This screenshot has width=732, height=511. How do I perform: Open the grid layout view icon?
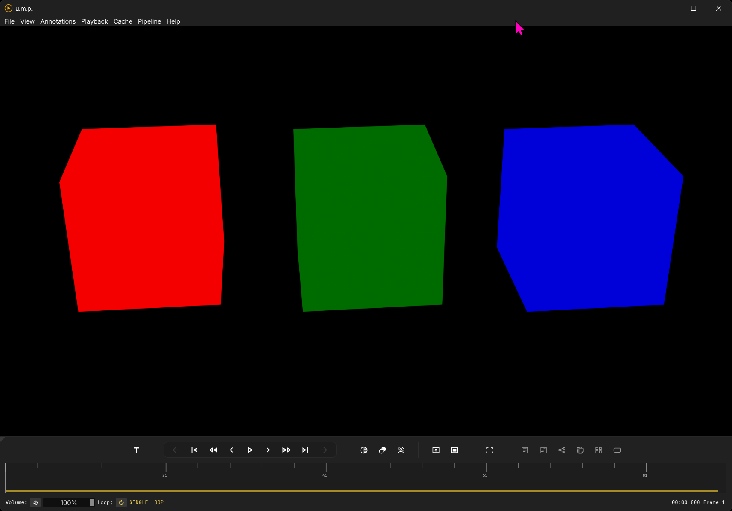pos(598,450)
